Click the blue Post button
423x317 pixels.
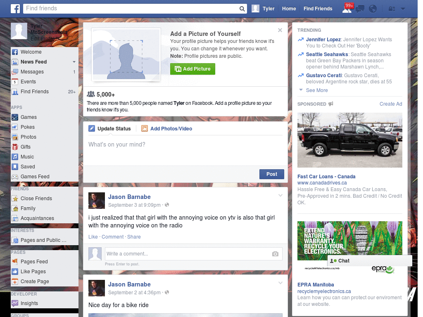tap(272, 174)
